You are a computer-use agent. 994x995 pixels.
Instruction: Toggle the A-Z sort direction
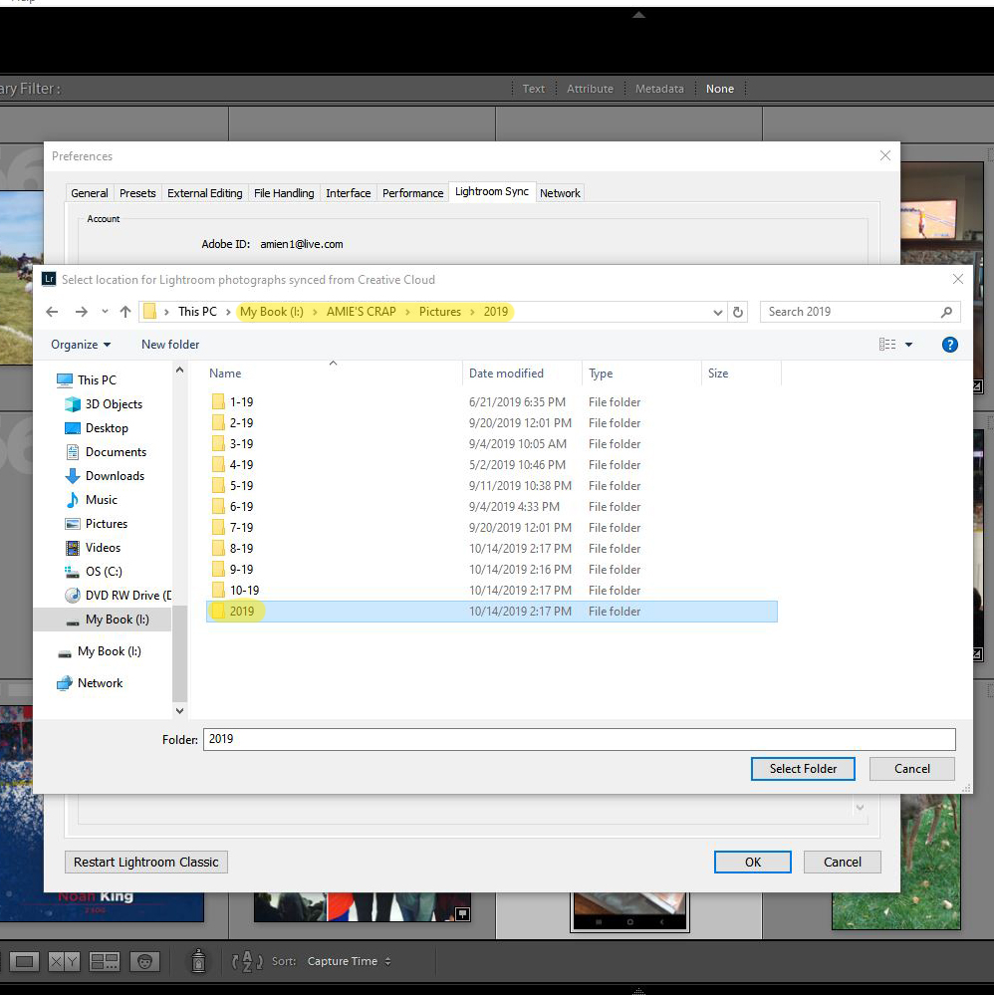247,961
